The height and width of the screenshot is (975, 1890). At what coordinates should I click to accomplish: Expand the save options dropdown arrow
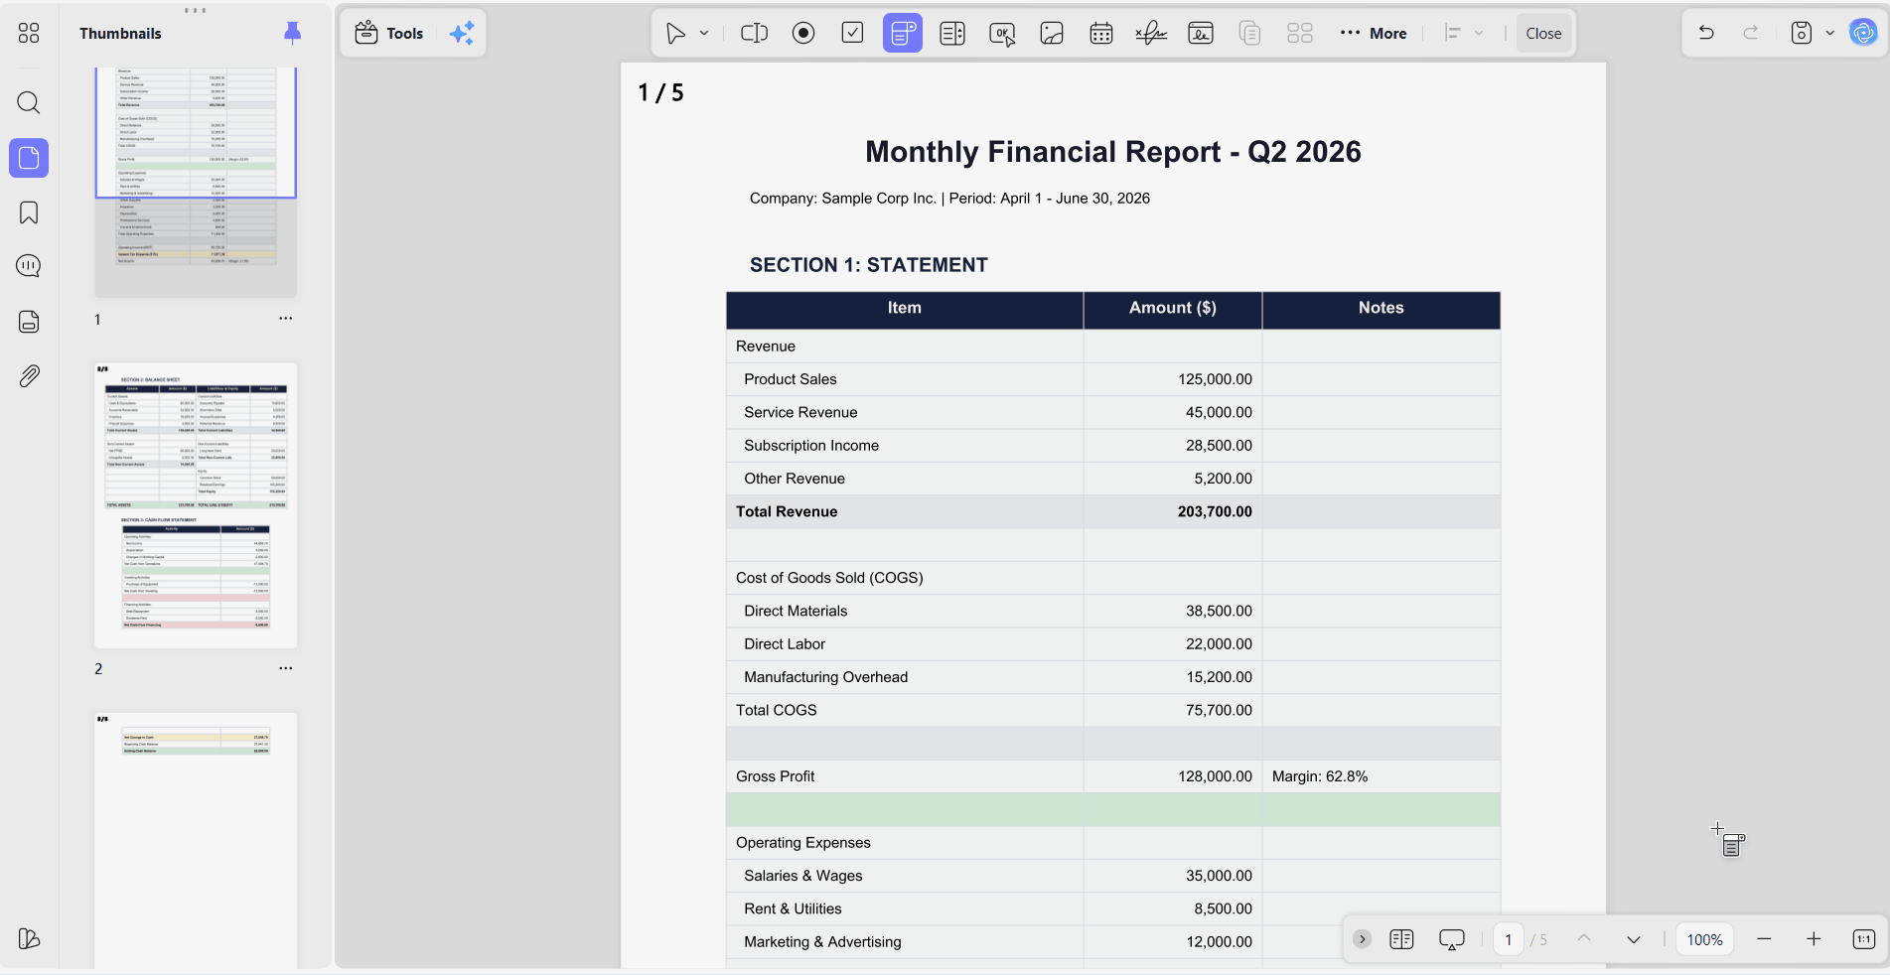tap(1830, 34)
